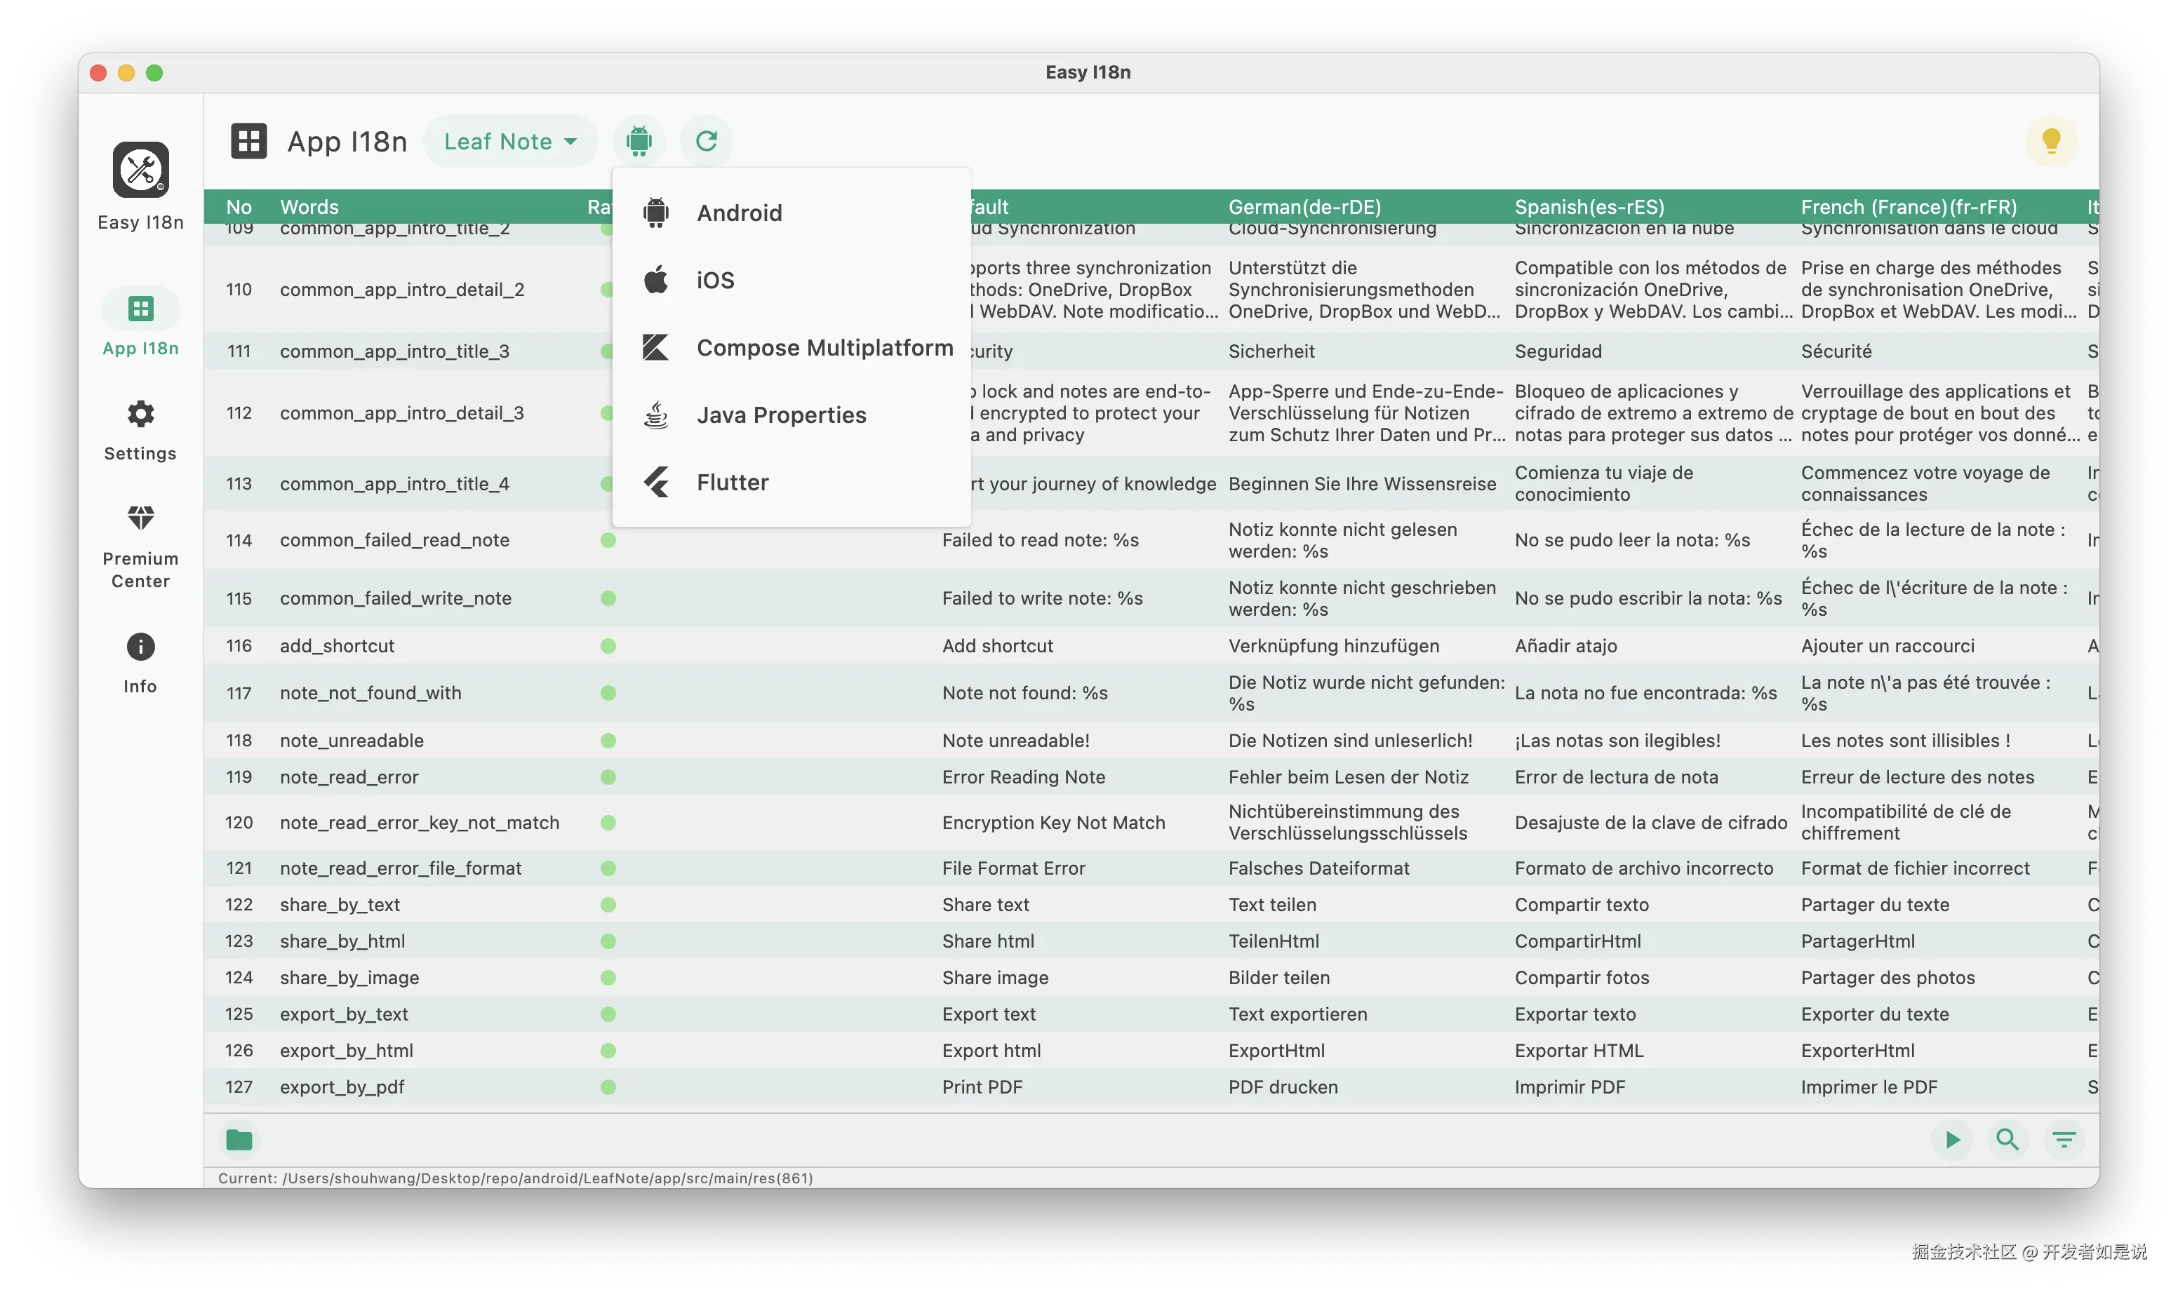Open the green folder icon at bottom
The width and height of the screenshot is (2178, 1292).
(239, 1140)
